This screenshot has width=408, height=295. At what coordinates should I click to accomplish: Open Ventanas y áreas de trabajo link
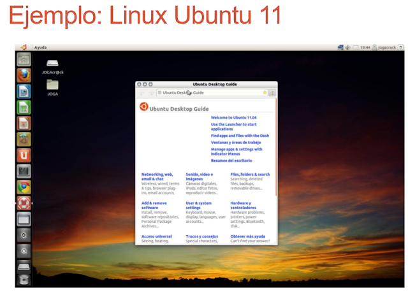(x=236, y=143)
